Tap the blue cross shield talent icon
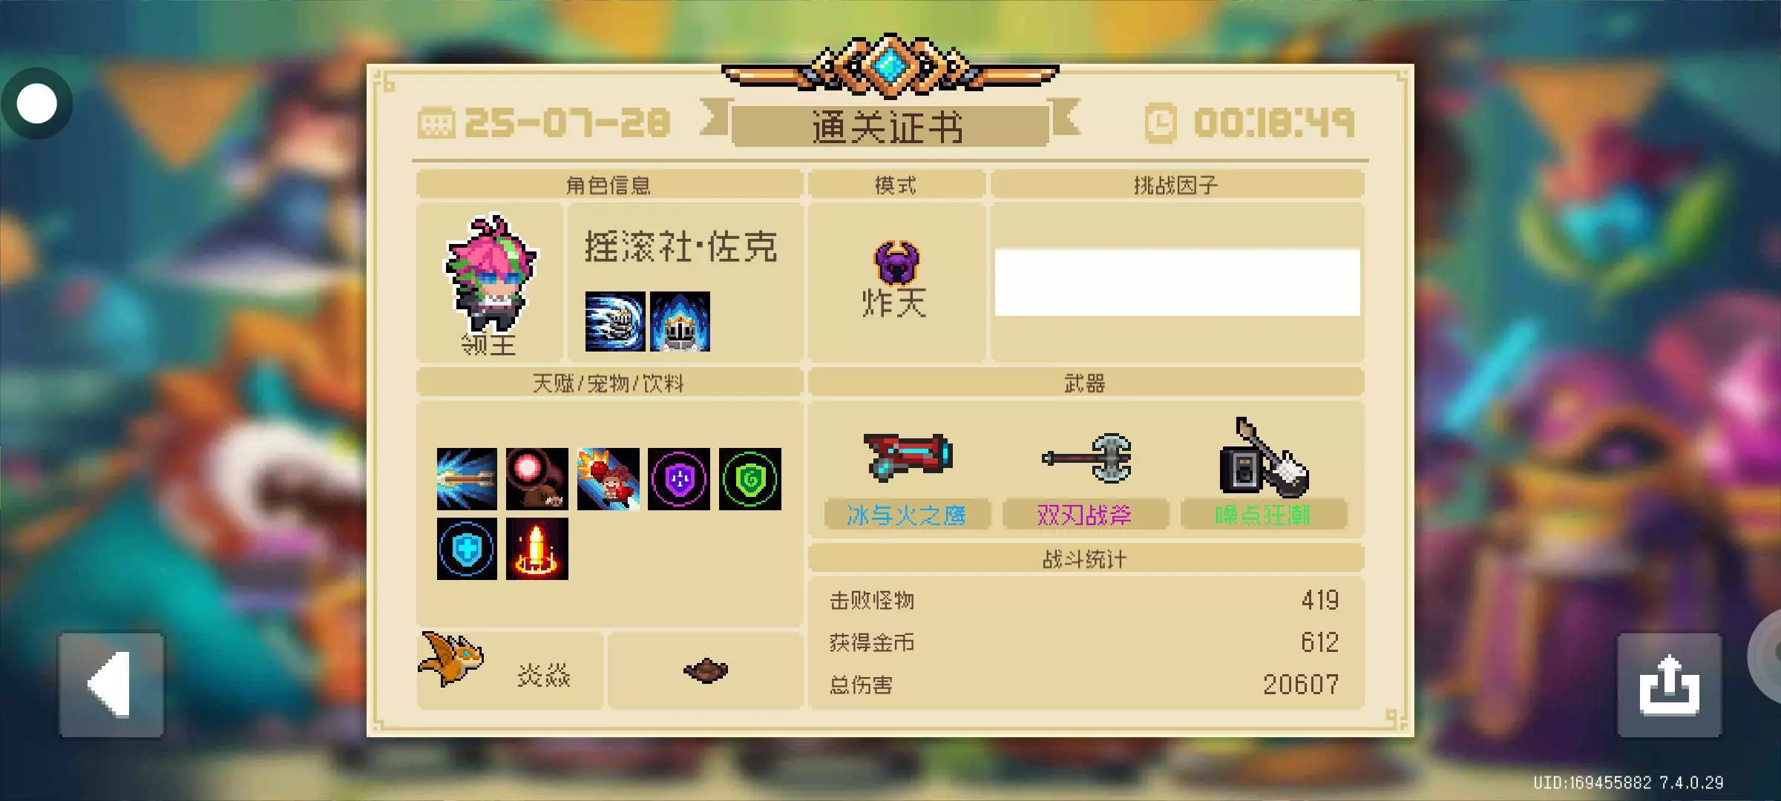The width and height of the screenshot is (1781, 801). click(467, 549)
